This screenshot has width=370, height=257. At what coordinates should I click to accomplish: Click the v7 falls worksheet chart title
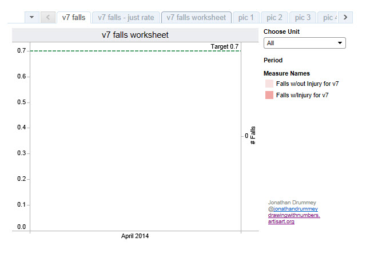(x=135, y=35)
